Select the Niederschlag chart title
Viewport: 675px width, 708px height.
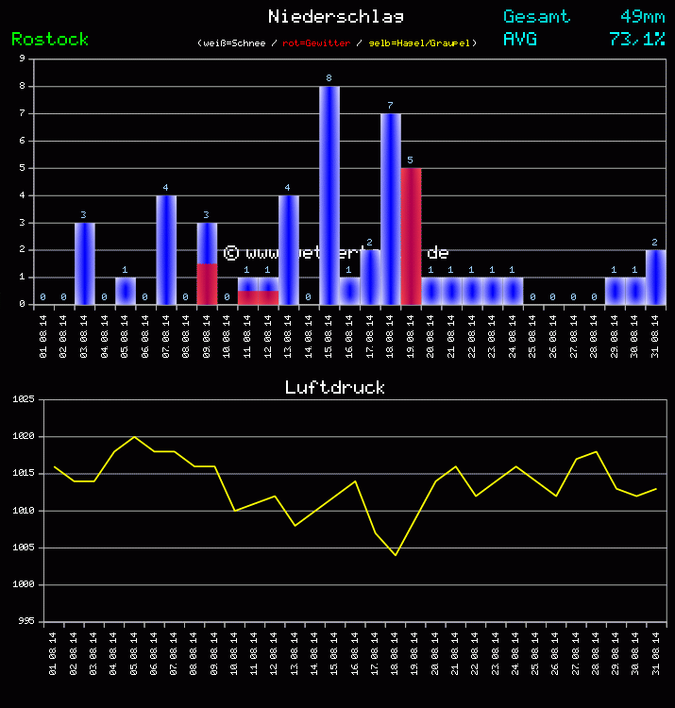[336, 16]
